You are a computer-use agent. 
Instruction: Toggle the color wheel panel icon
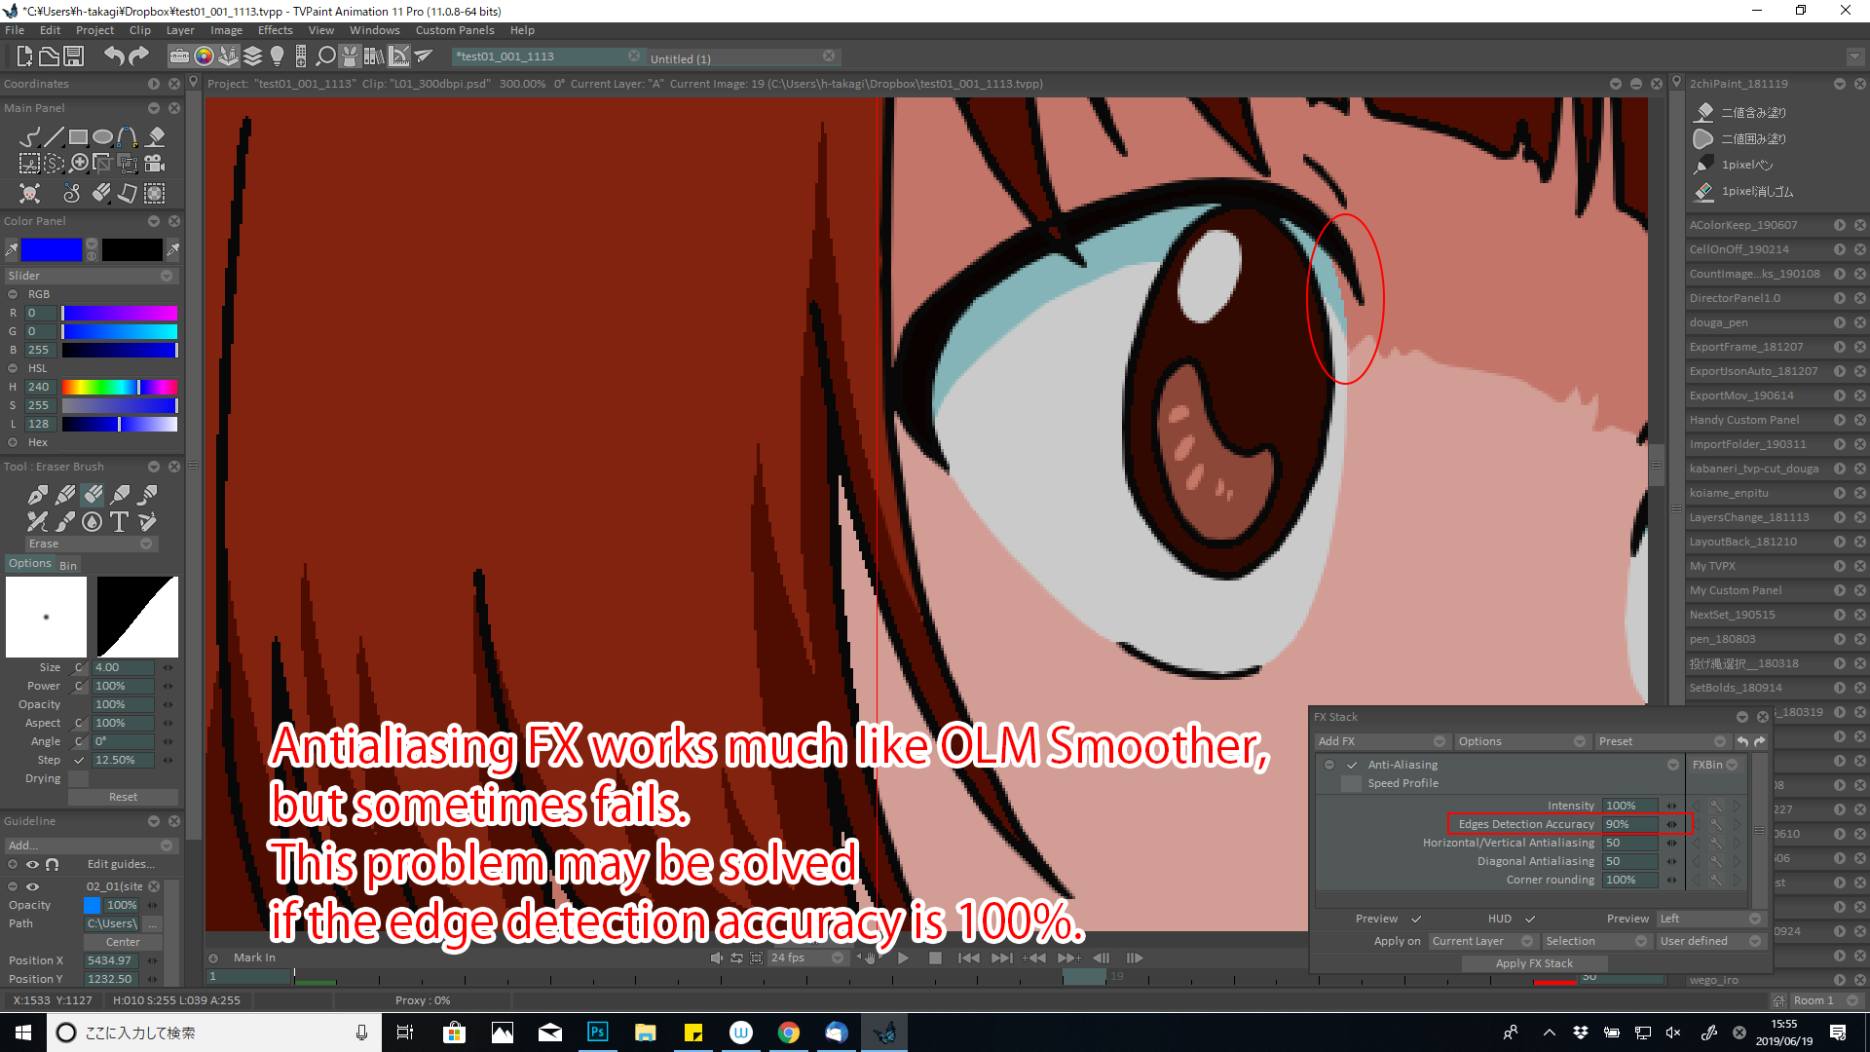pos(204,56)
